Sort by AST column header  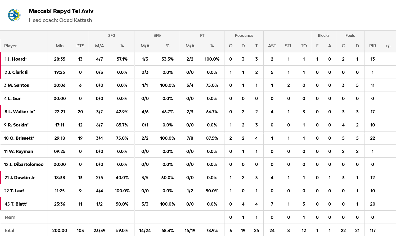click(272, 46)
